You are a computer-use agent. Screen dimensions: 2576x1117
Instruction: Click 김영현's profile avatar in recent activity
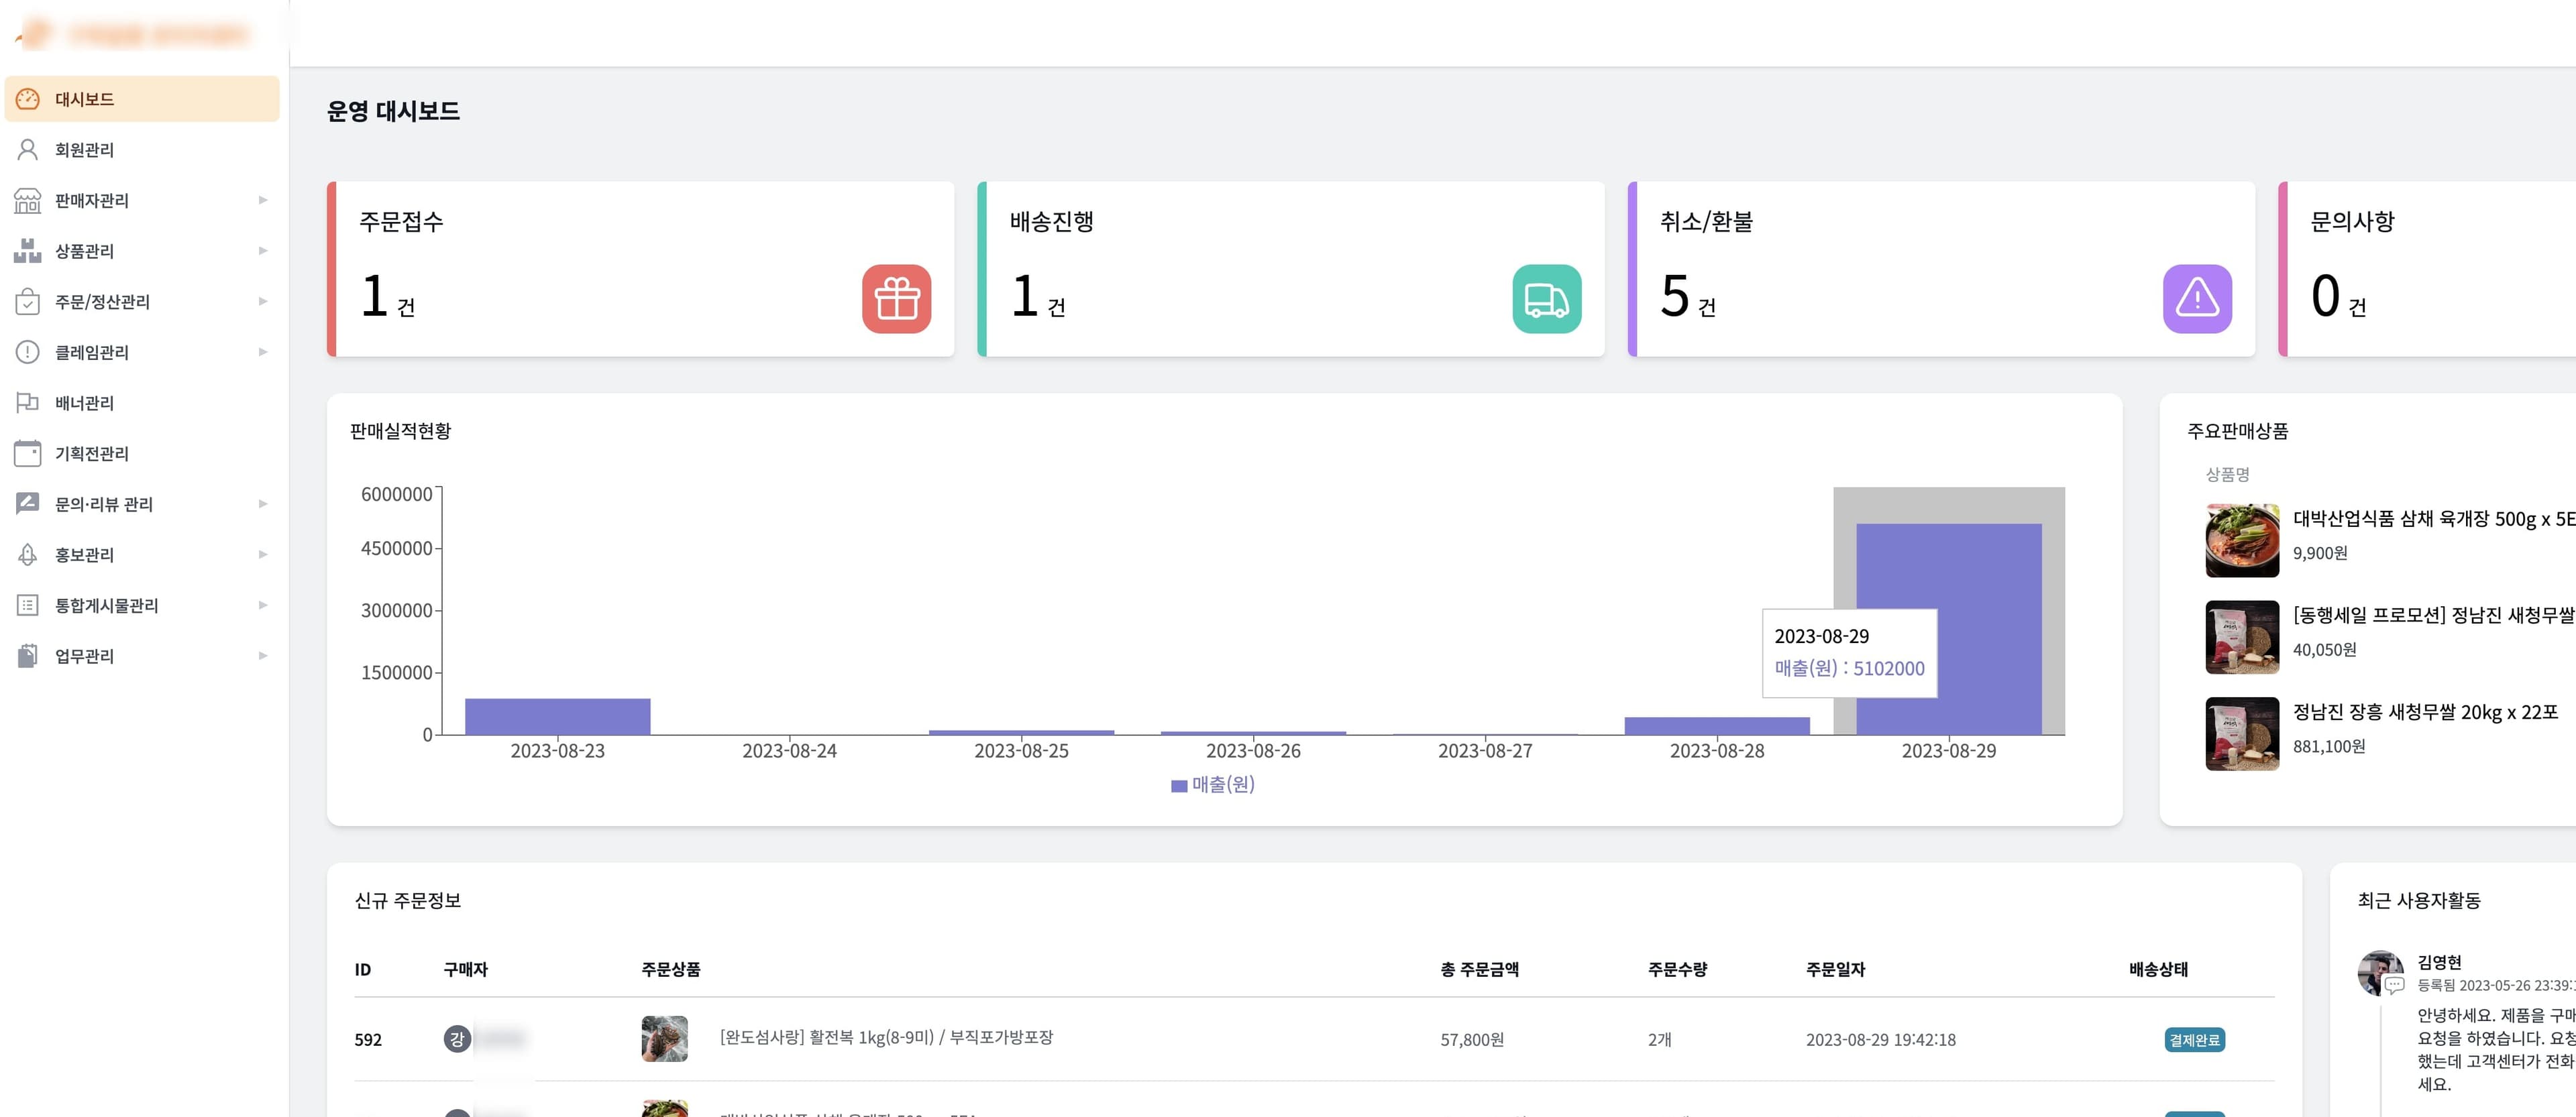point(2380,972)
